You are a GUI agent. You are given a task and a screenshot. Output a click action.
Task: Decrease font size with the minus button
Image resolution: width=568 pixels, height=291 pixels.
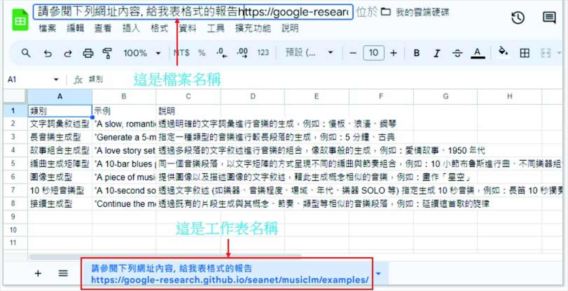(x=353, y=53)
